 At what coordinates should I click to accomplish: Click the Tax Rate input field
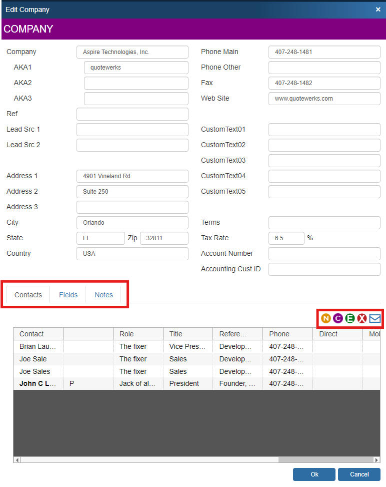pyautogui.click(x=286, y=238)
